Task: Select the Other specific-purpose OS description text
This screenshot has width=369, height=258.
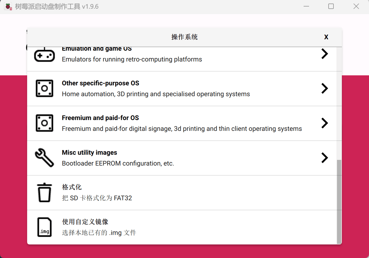Action: click(156, 94)
